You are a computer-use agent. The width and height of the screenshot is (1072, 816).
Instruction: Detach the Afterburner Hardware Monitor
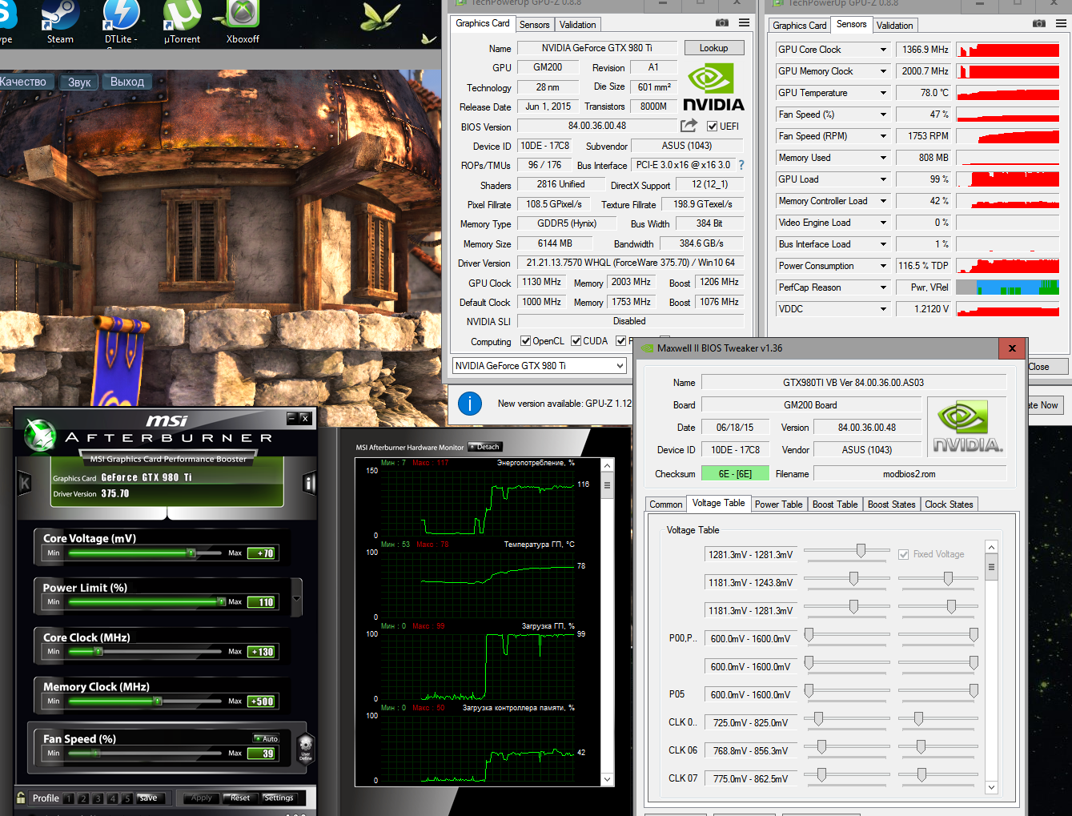tap(485, 447)
